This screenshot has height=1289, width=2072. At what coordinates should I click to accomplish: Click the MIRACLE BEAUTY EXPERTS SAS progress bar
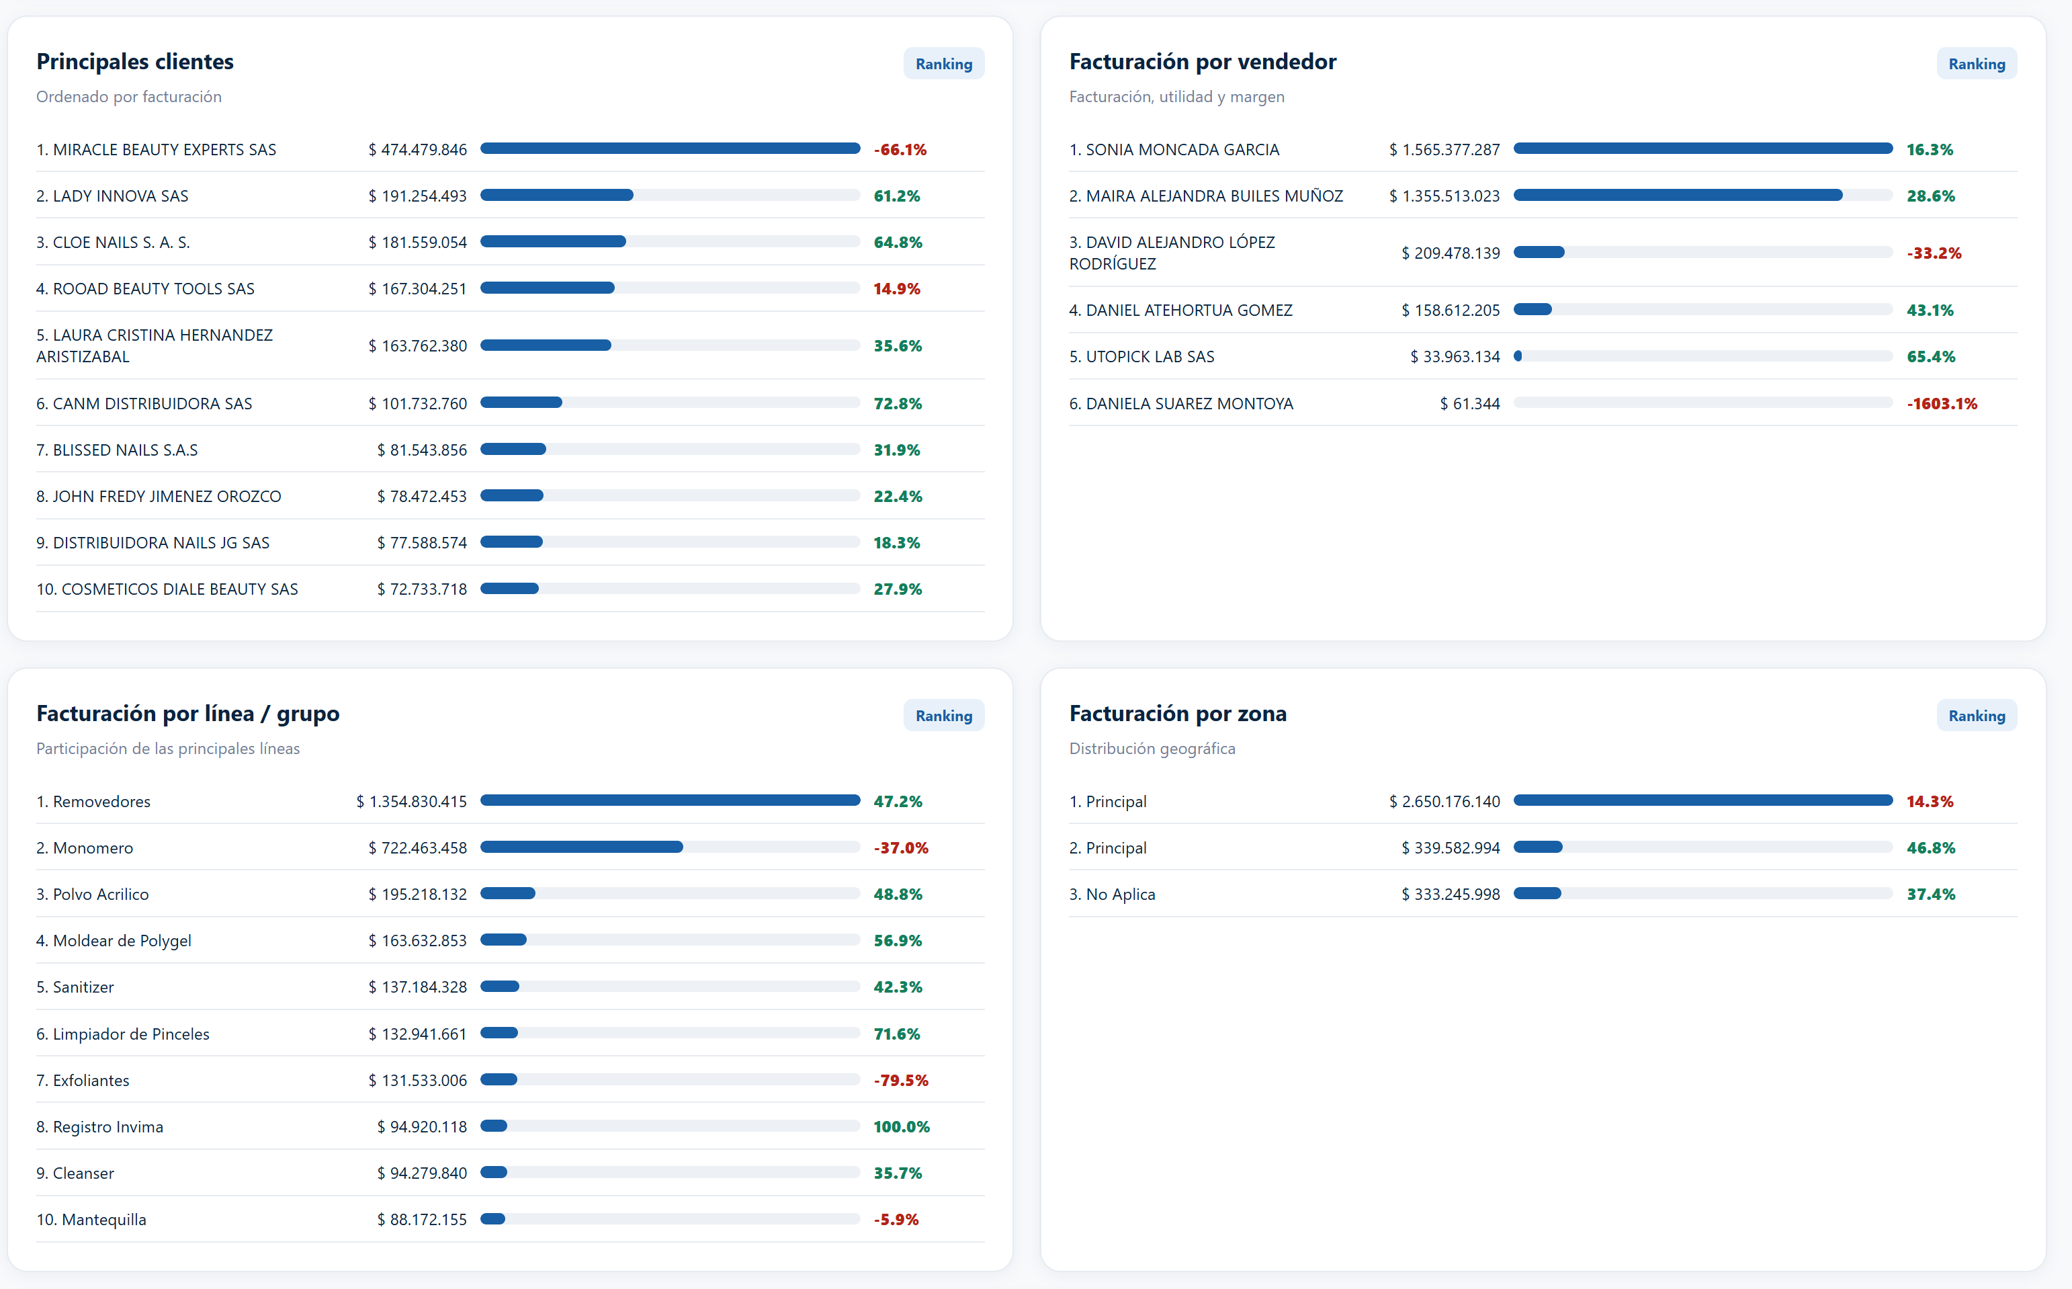[670, 149]
